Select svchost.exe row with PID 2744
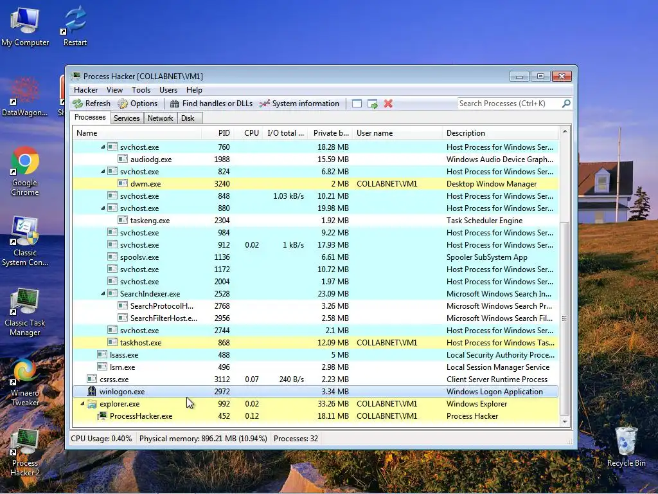This screenshot has height=494, width=658. 316,331
